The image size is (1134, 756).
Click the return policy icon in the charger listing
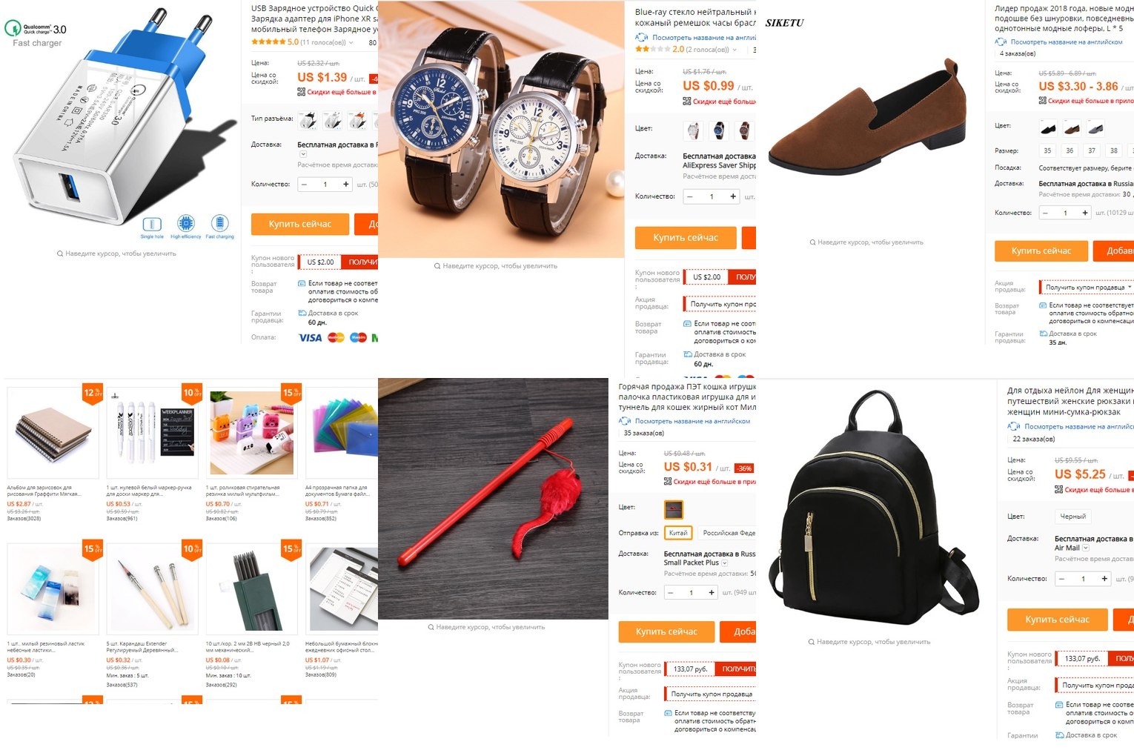click(x=302, y=283)
